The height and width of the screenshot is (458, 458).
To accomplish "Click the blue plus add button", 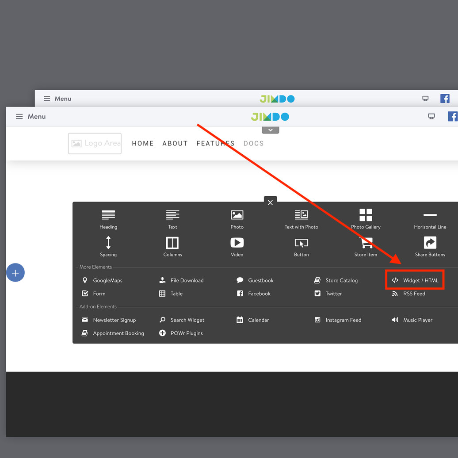I will [x=15, y=272].
